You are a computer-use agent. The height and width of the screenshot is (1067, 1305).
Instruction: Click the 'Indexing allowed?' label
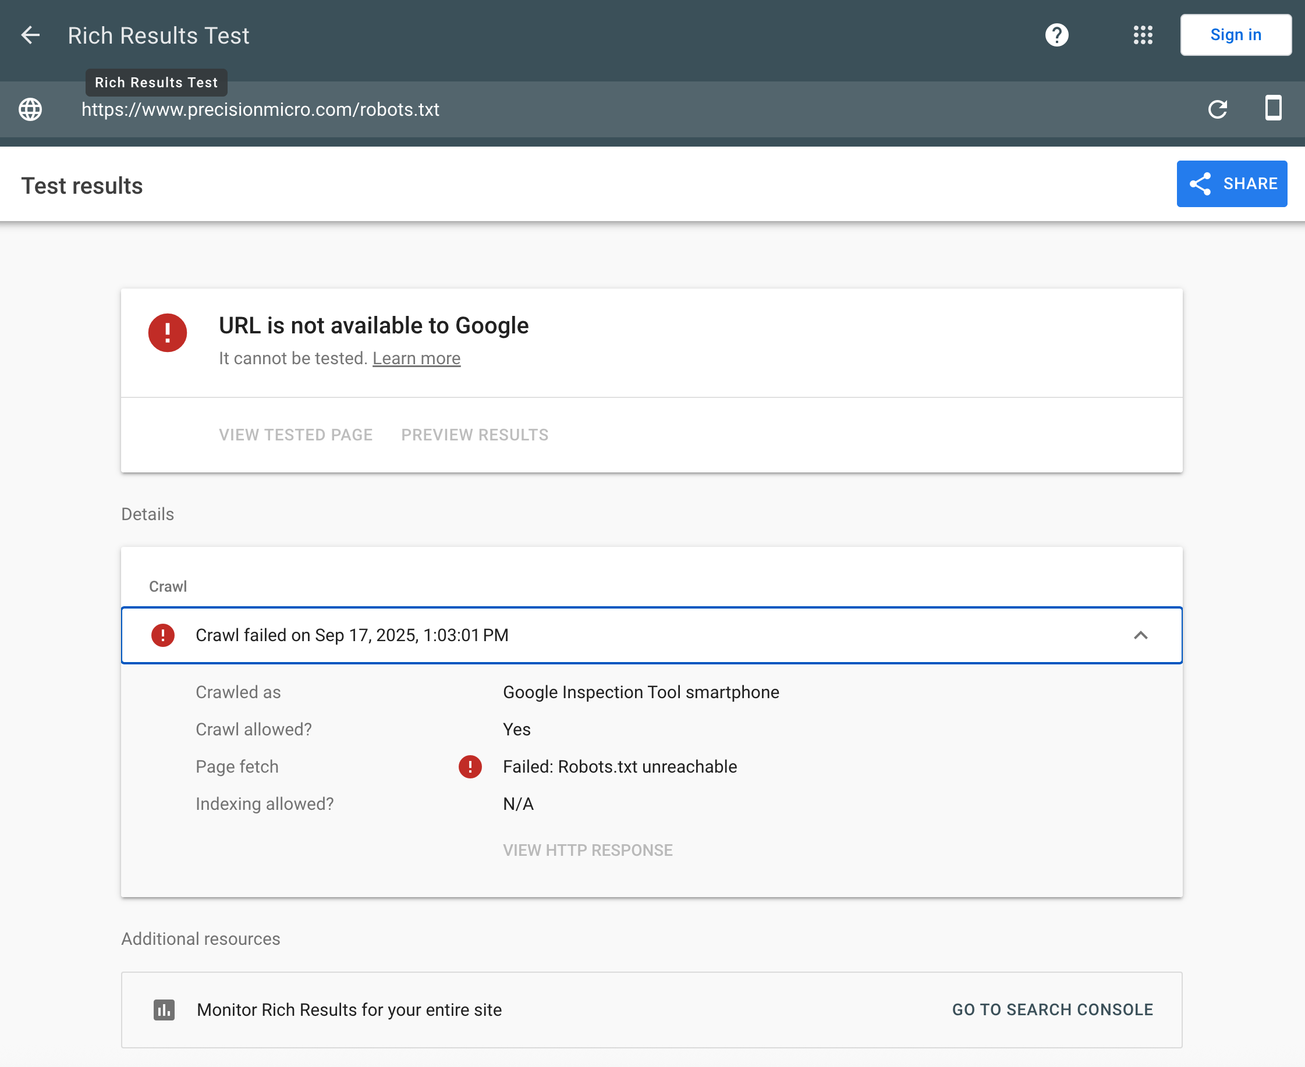[264, 804]
